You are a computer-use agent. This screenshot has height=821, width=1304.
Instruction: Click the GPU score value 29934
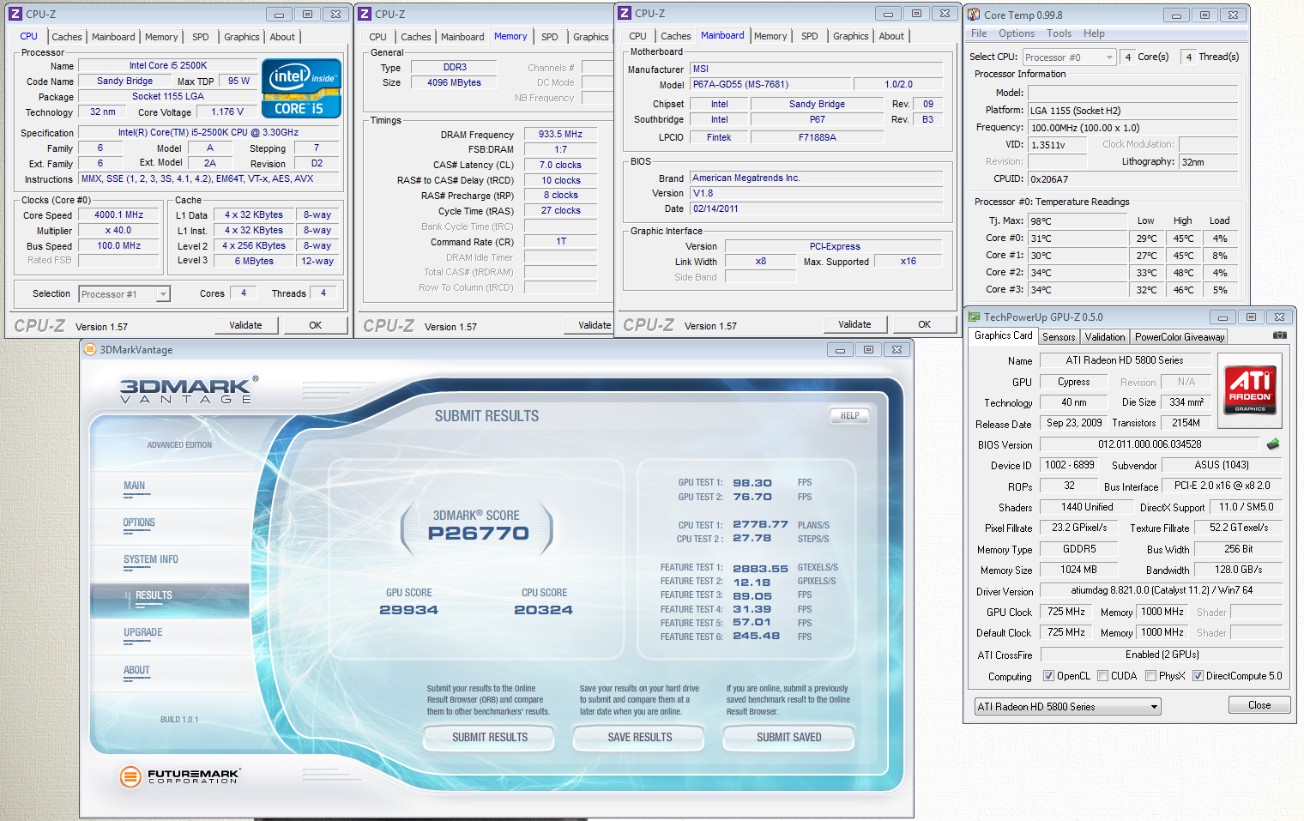coord(408,610)
